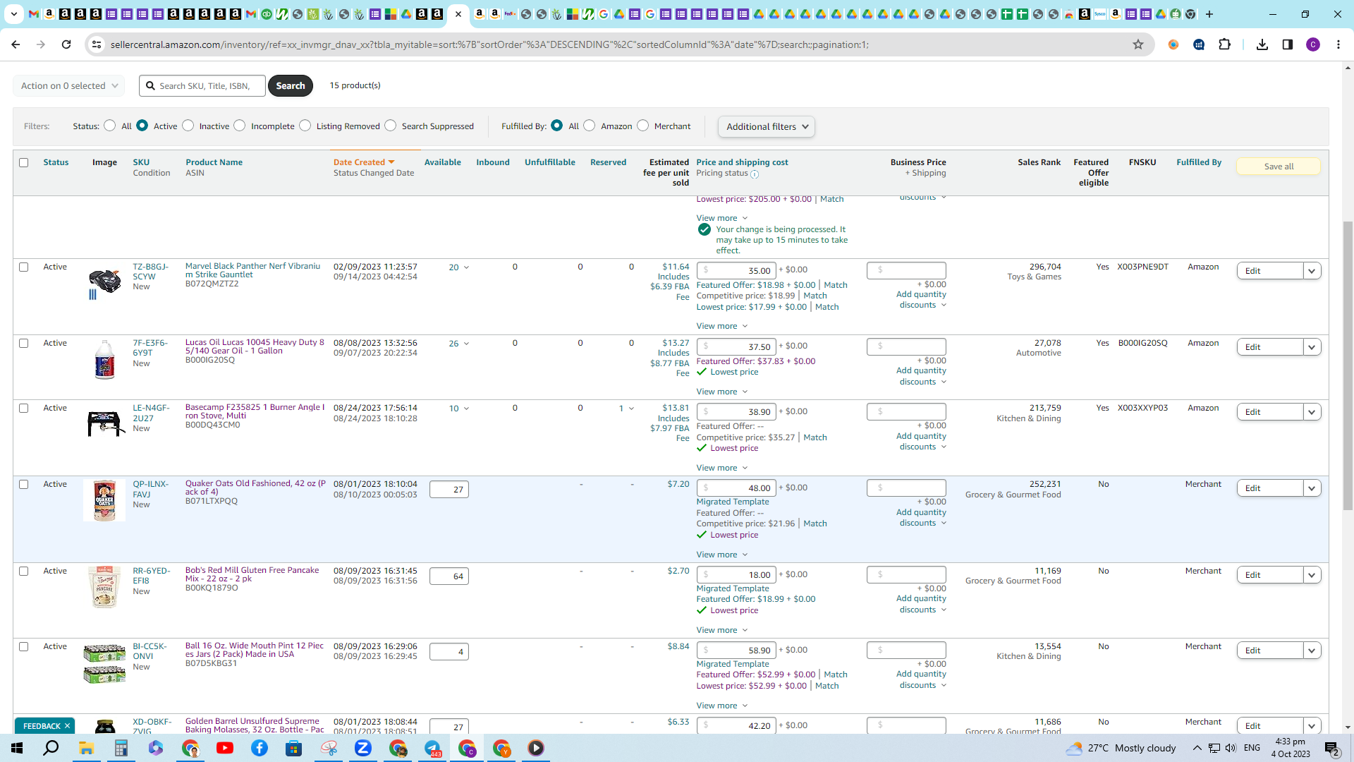Click the 'Save all' button
This screenshot has height=762, width=1354.
coord(1279,167)
